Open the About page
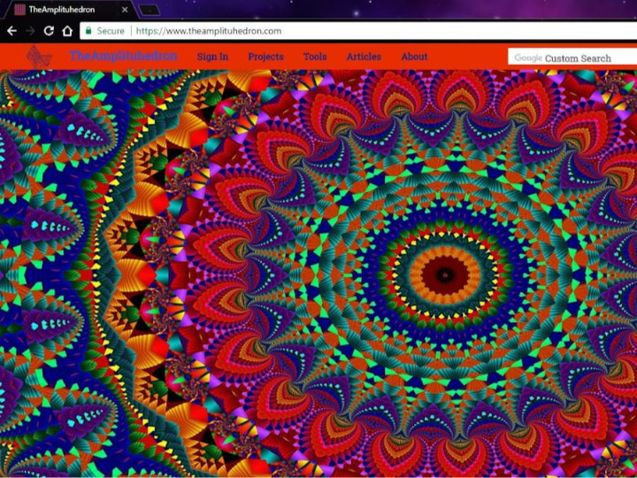Viewport: 637px width, 478px height. tap(414, 57)
